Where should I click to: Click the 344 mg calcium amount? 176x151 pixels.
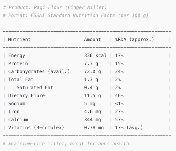pyautogui.click(x=92, y=120)
